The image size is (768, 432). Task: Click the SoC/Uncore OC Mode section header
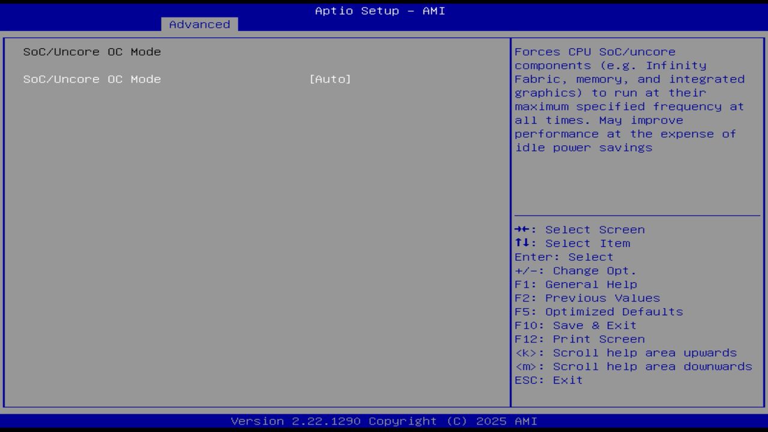[92, 52]
